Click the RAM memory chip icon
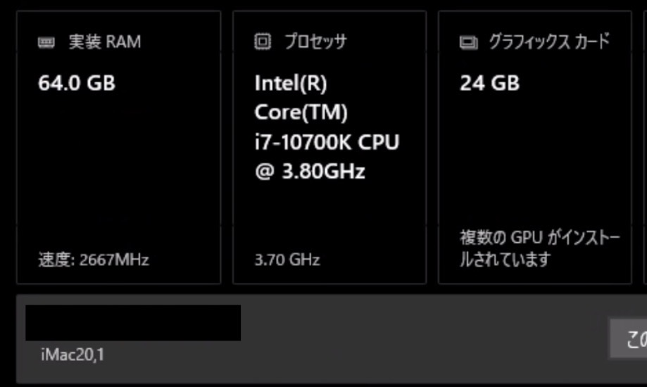Image resolution: width=647 pixels, height=387 pixels. pyautogui.click(x=46, y=42)
